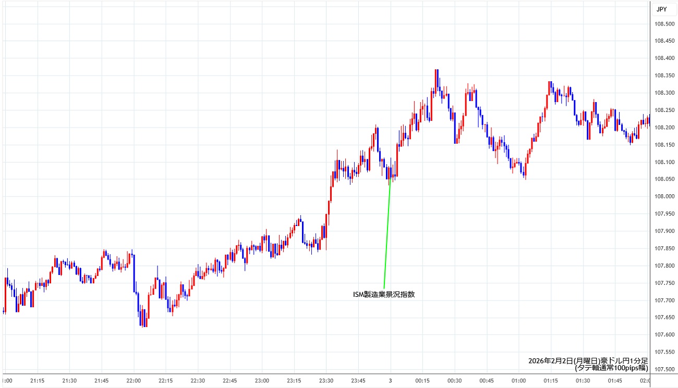
Task: Click the JPY currency label
Action: click(661, 9)
